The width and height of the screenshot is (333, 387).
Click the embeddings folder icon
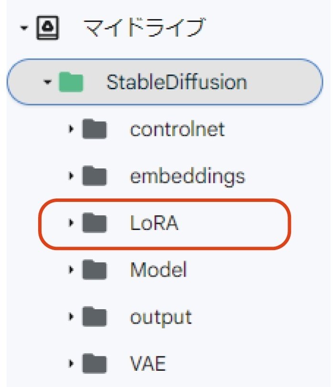(x=94, y=176)
